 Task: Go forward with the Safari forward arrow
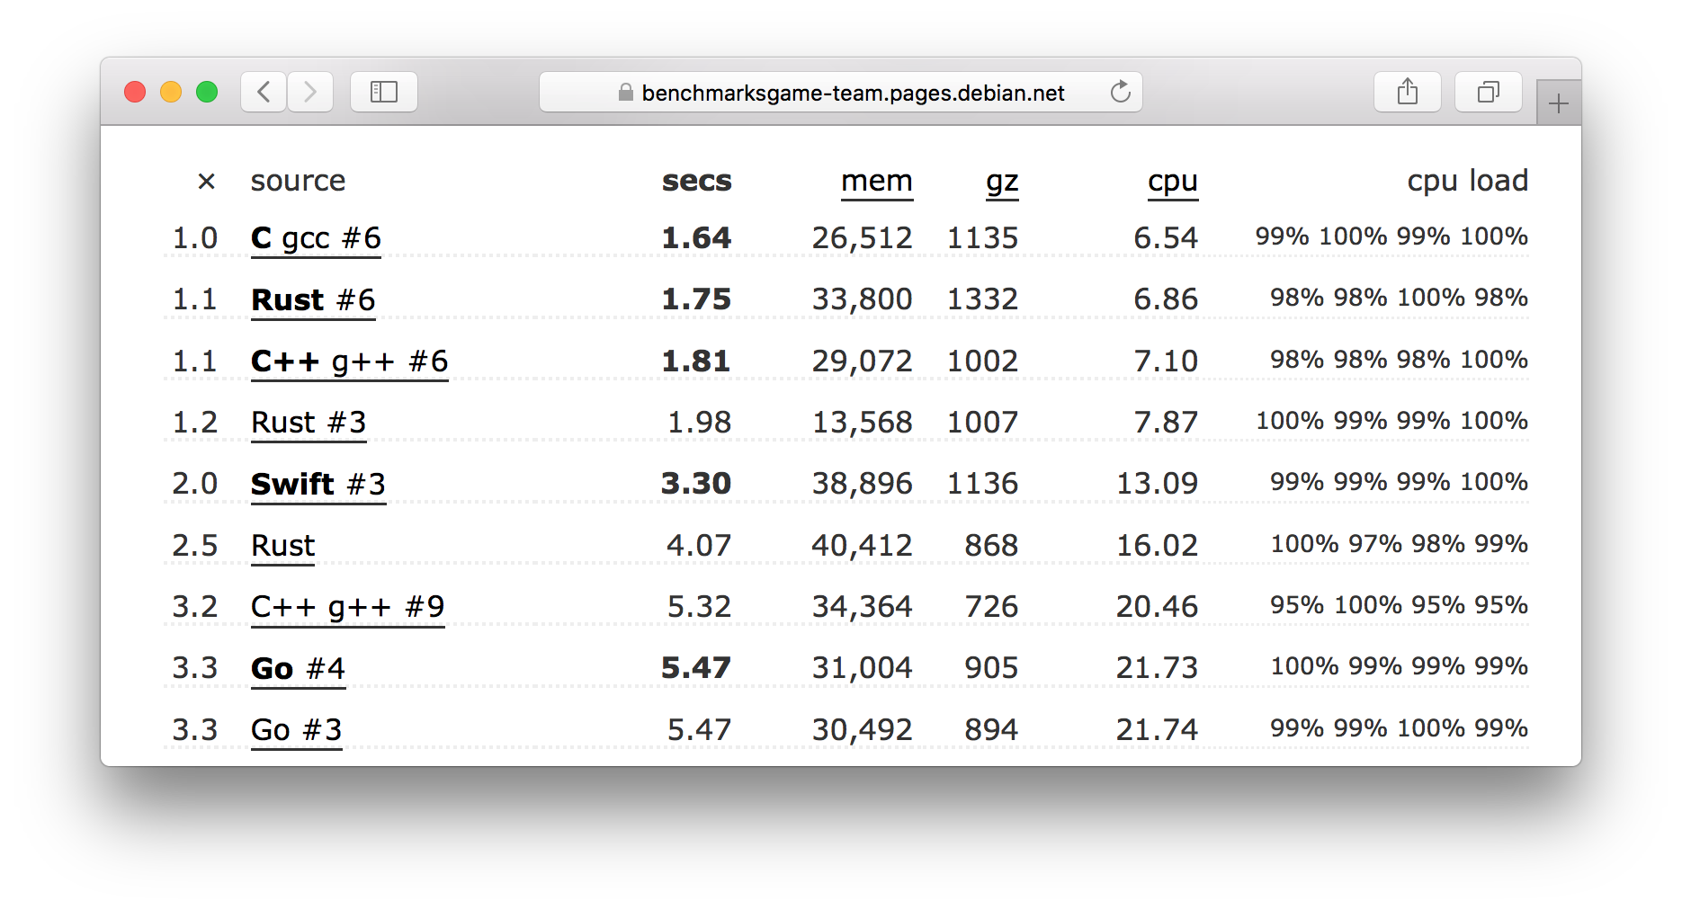(x=310, y=92)
